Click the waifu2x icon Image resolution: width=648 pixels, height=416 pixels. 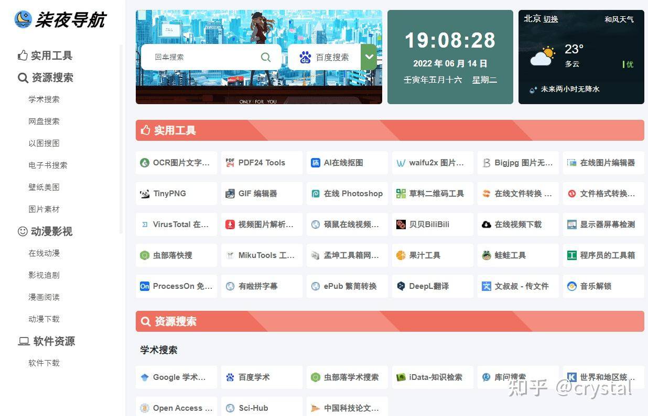401,163
